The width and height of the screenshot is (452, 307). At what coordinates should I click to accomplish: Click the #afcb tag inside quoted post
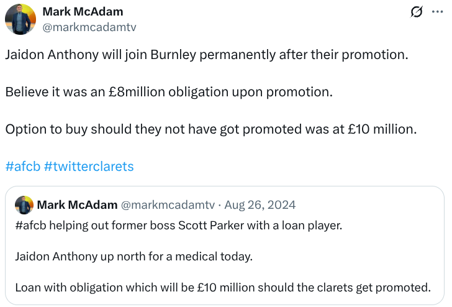30,225
